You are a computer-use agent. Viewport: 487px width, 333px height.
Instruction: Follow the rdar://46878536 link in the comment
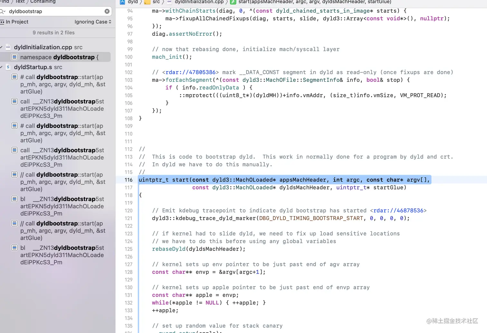398,211
